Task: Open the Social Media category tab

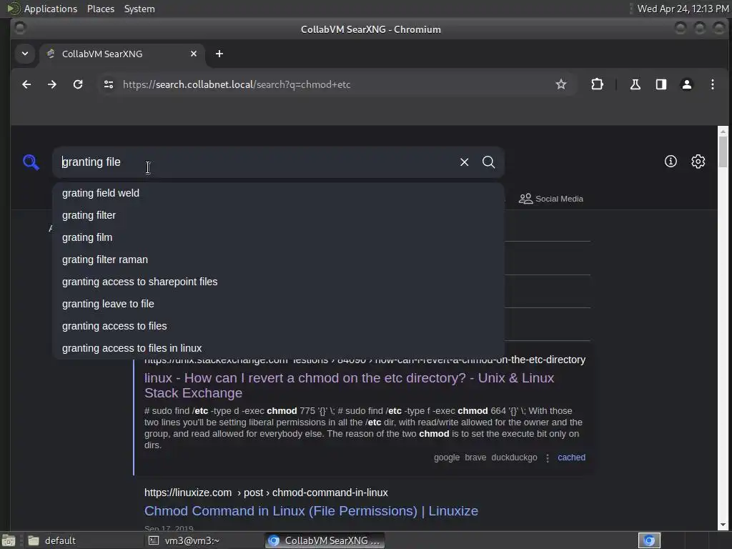Action: (551, 199)
